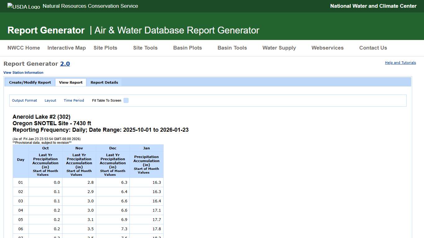Open the Site Plots menu
The height and width of the screenshot is (238, 424).
coord(105,48)
